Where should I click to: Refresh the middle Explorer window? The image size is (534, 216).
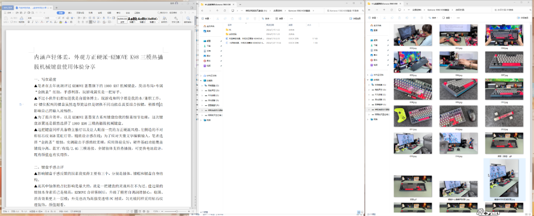coord(225,11)
